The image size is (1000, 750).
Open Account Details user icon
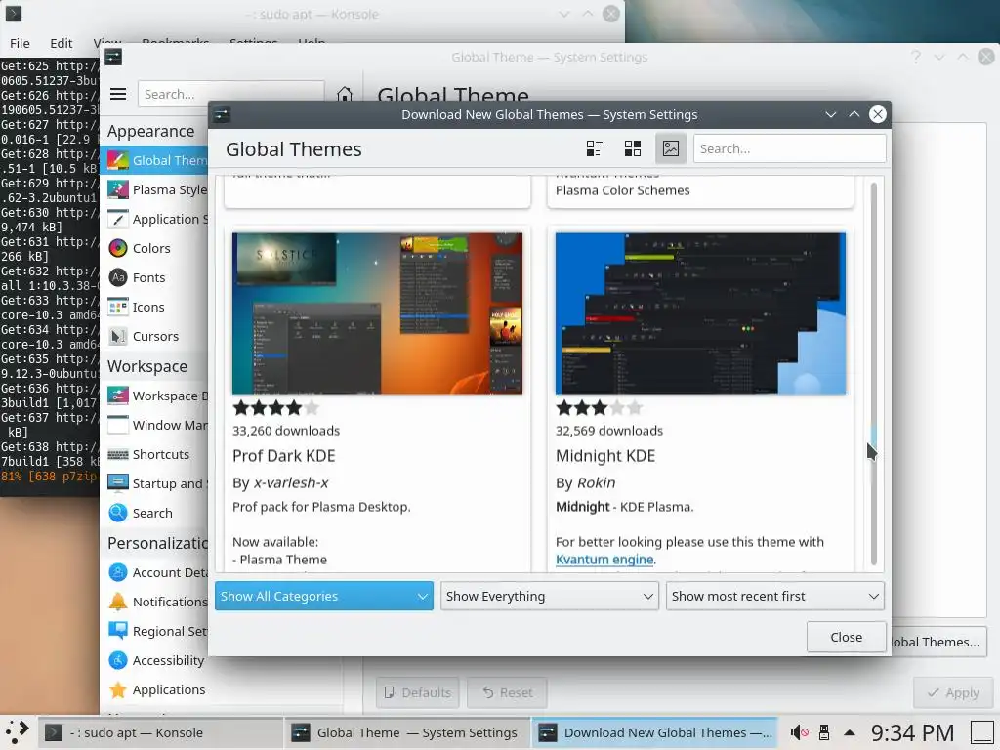[x=118, y=572]
